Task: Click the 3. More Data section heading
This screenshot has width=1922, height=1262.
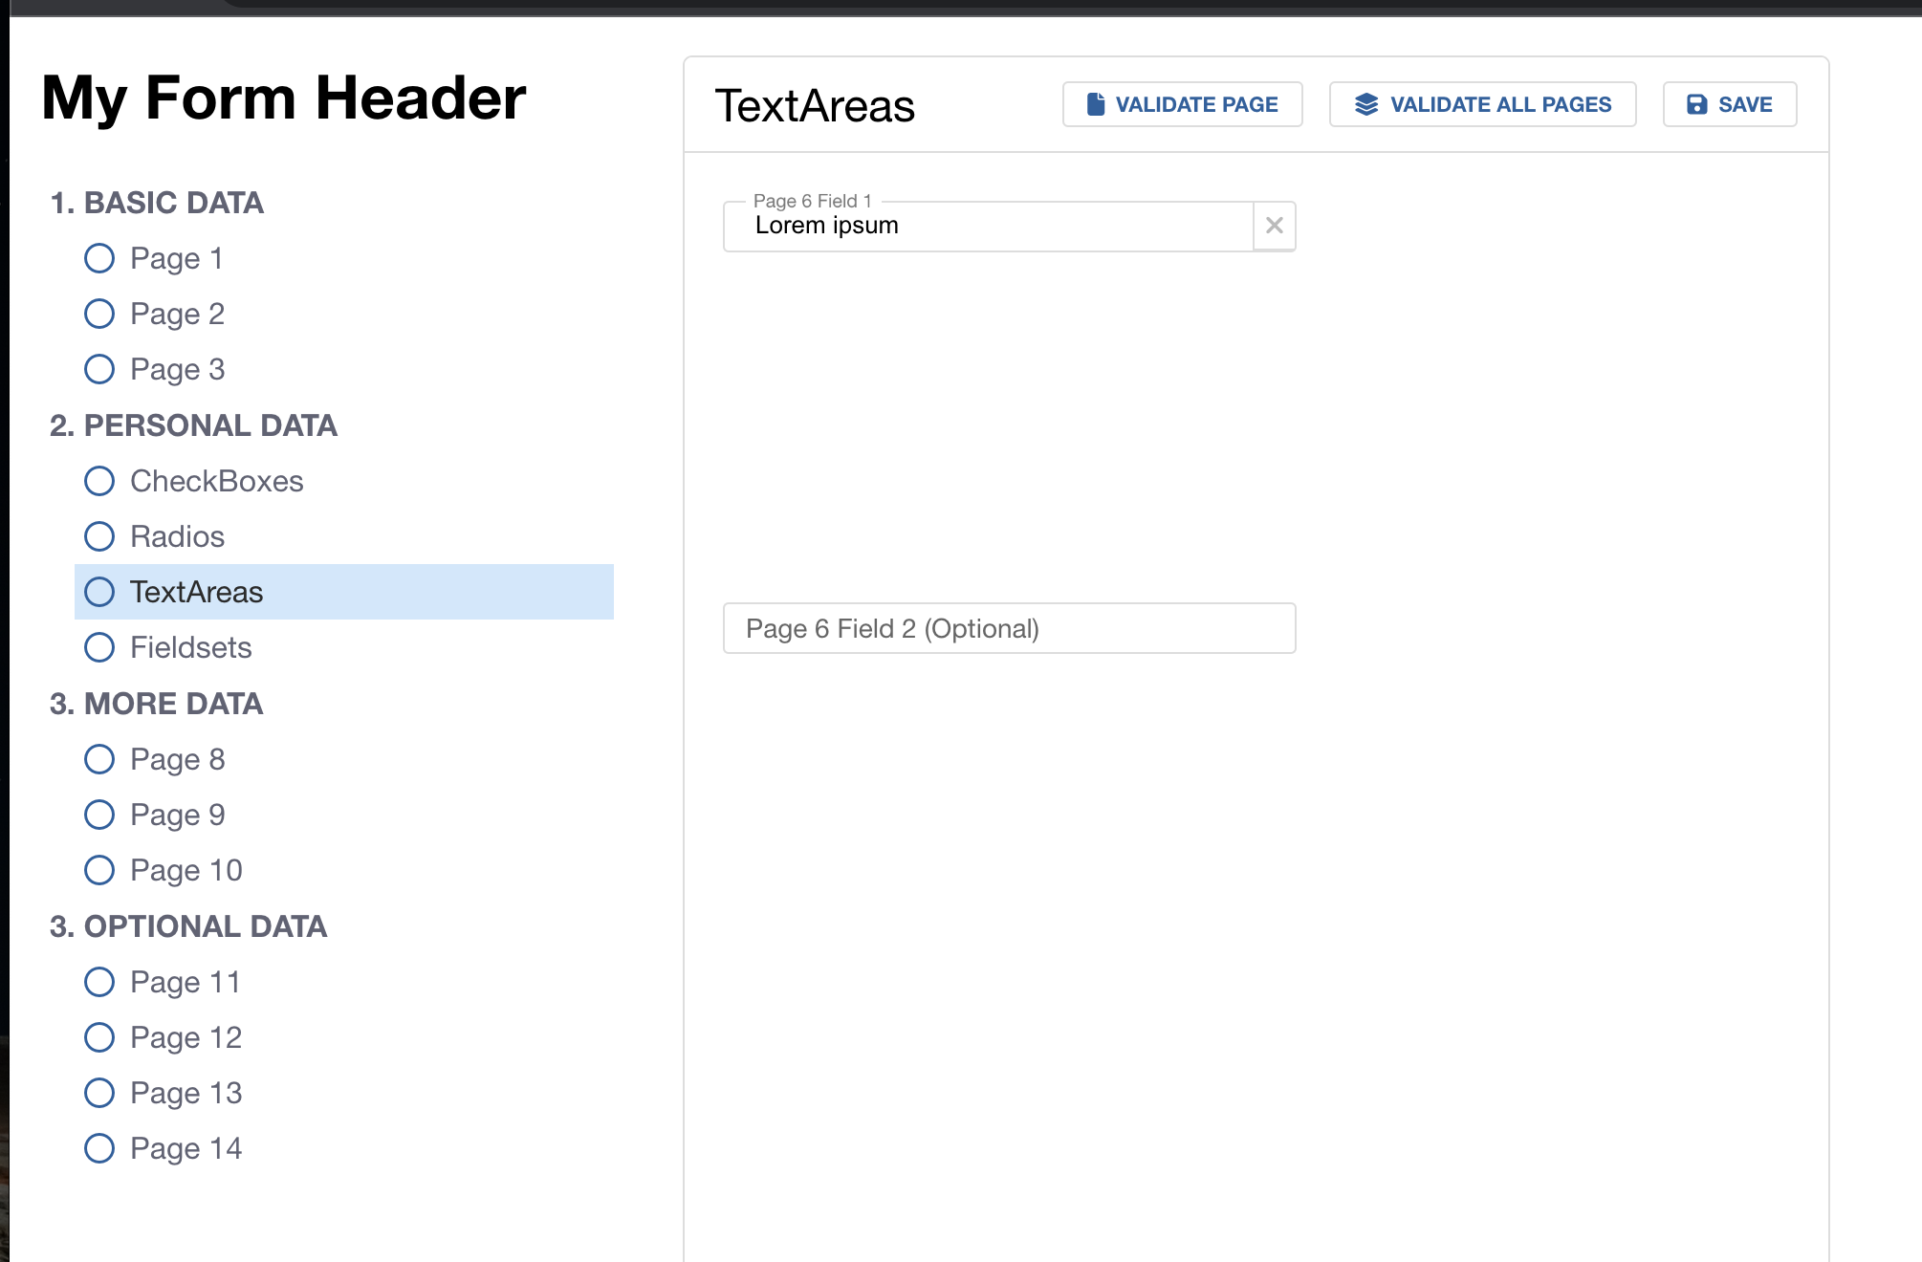Action: (x=157, y=704)
